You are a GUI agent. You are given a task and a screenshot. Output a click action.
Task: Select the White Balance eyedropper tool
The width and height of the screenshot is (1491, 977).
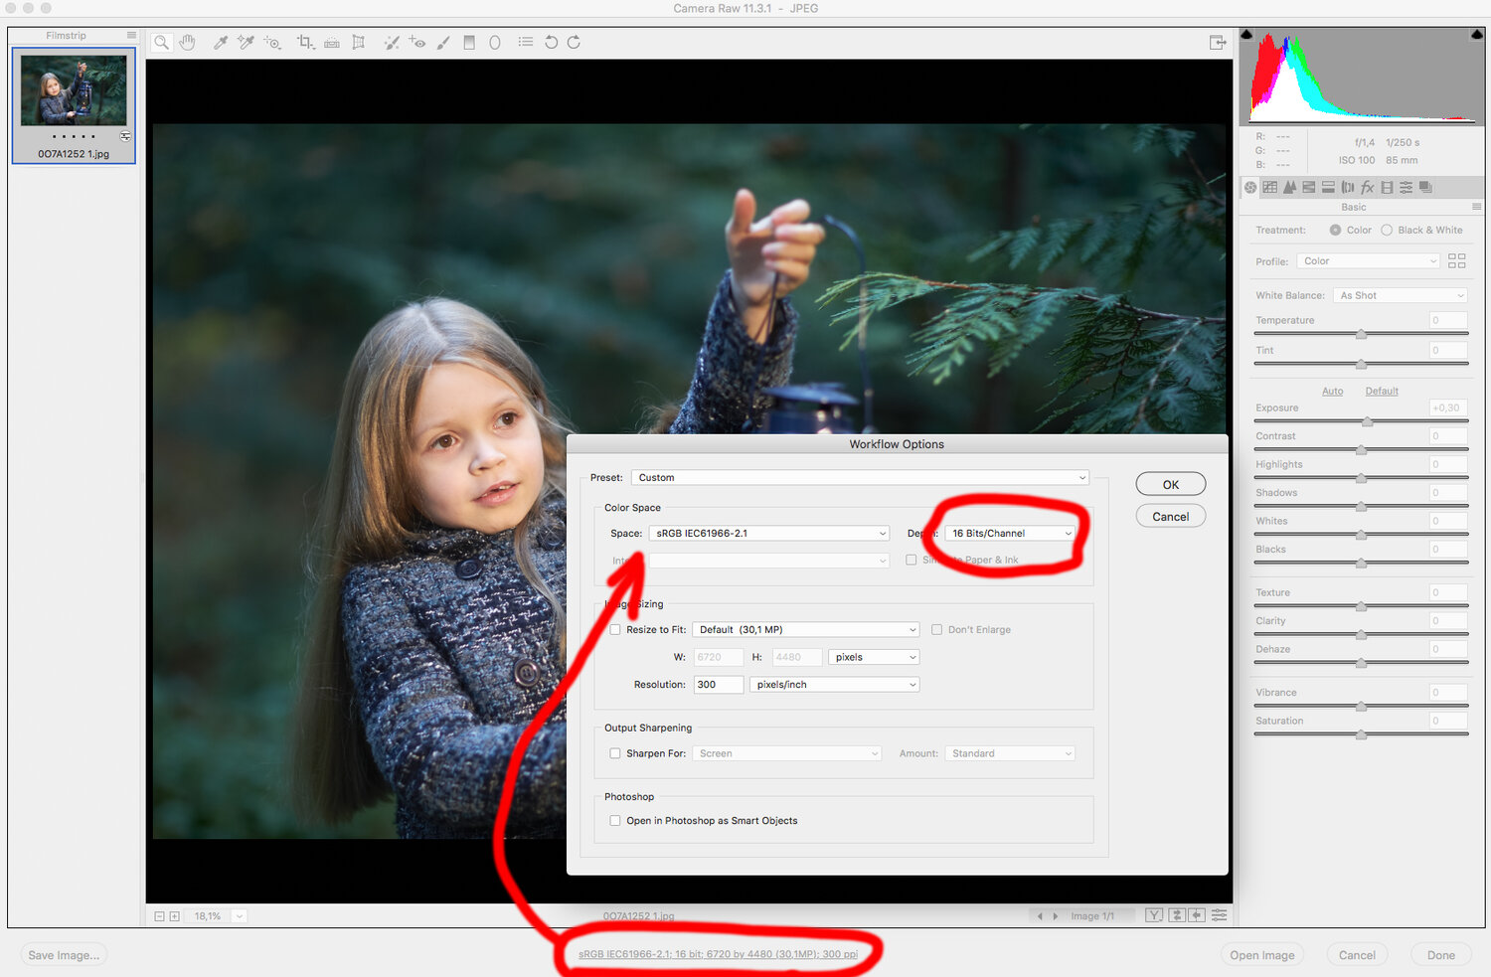click(220, 43)
